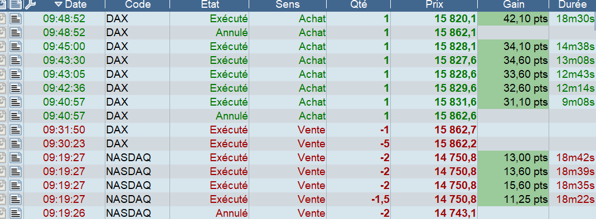This screenshot has width=596, height=219.
Task: Select the green 42,10 pts gain cell
Action: coord(513,18)
